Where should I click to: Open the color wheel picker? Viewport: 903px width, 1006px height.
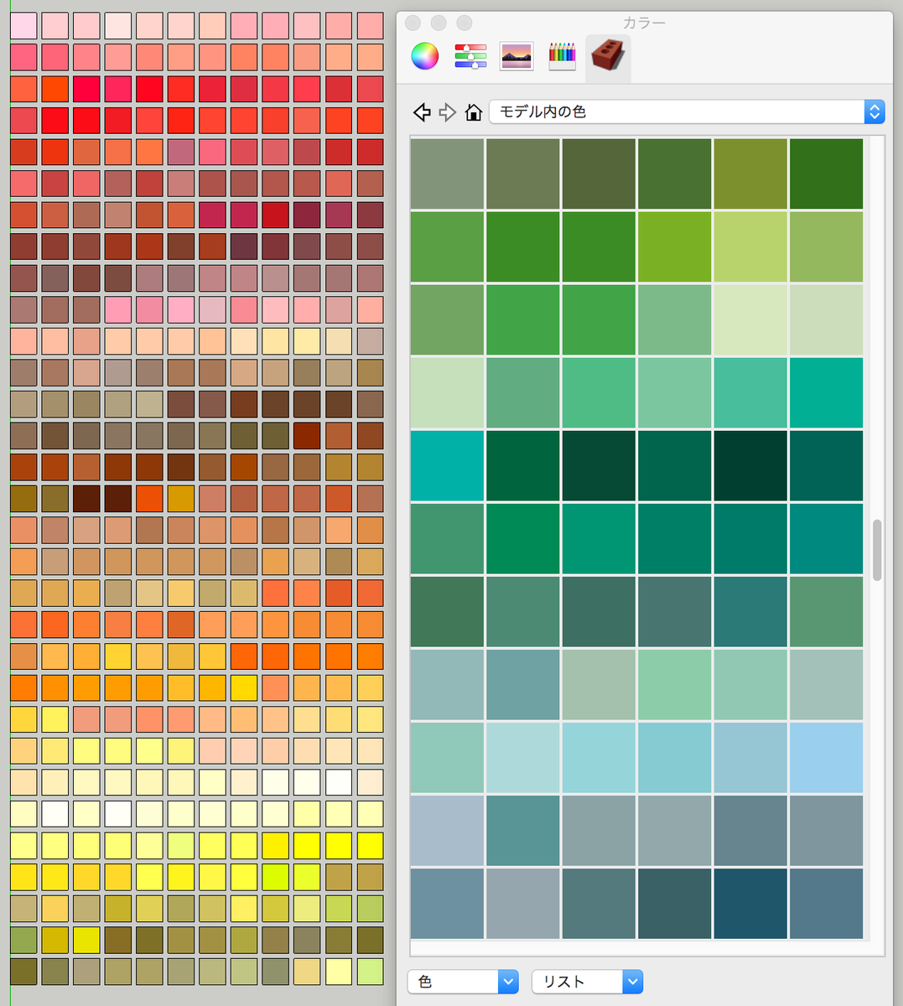click(424, 55)
